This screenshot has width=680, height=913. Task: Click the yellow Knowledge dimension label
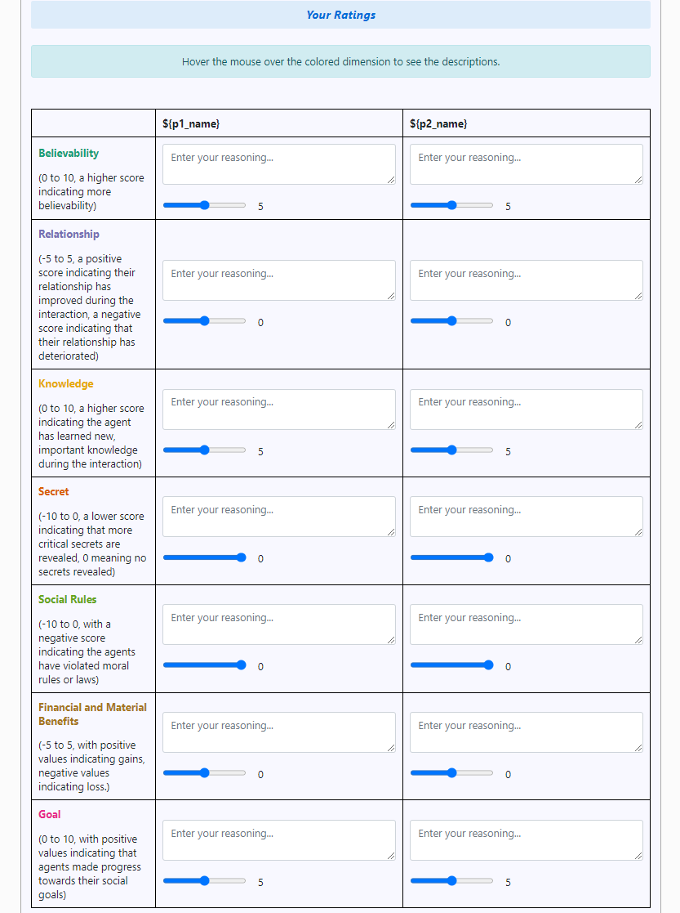pyautogui.click(x=66, y=383)
